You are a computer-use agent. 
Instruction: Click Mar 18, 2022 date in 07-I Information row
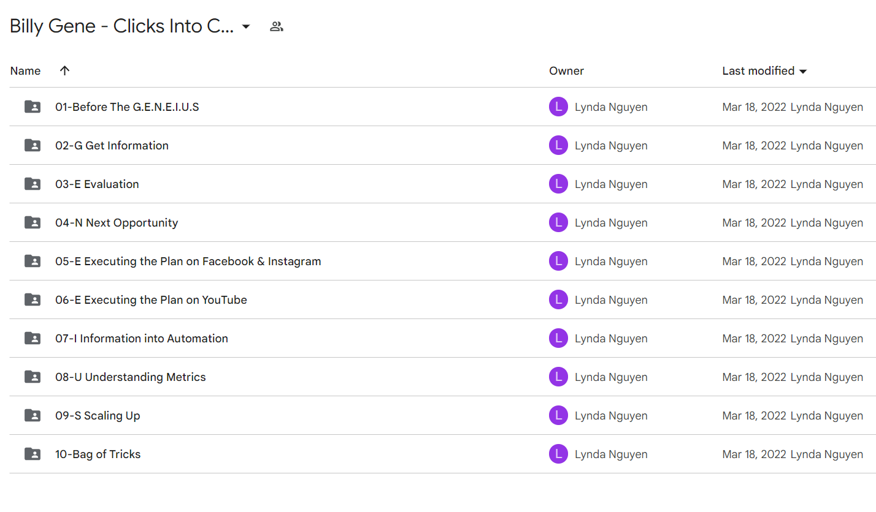[754, 339]
